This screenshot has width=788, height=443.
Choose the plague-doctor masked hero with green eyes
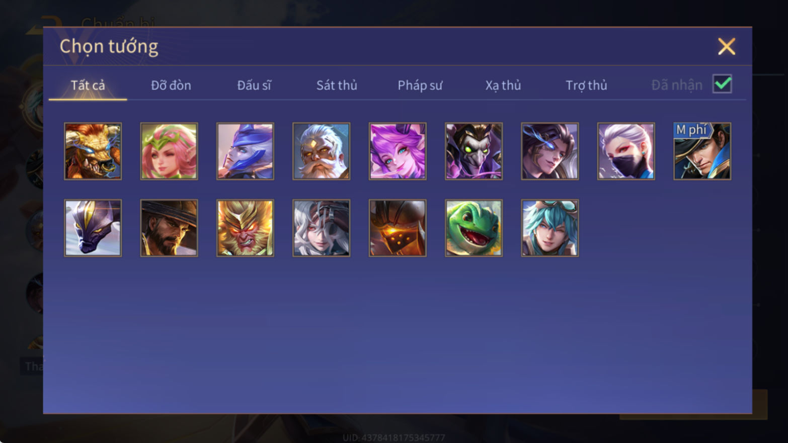(474, 151)
